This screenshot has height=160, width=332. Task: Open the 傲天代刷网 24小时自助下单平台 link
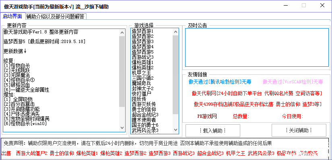(257, 93)
